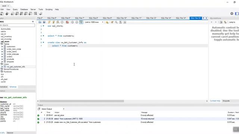
Task: Switch to SQL File 11 tab
Action: pyautogui.click(x=136, y=18)
